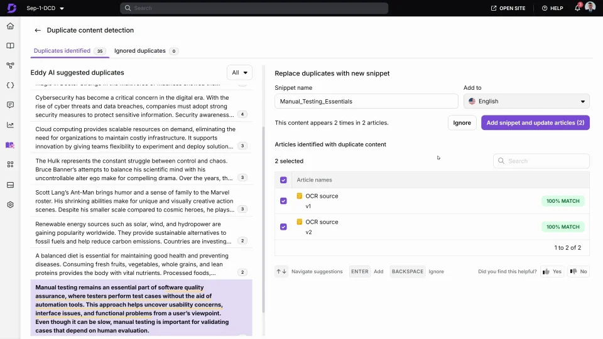The width and height of the screenshot is (603, 339).
Task: Expand the English language dropdown
Action: [526, 101]
